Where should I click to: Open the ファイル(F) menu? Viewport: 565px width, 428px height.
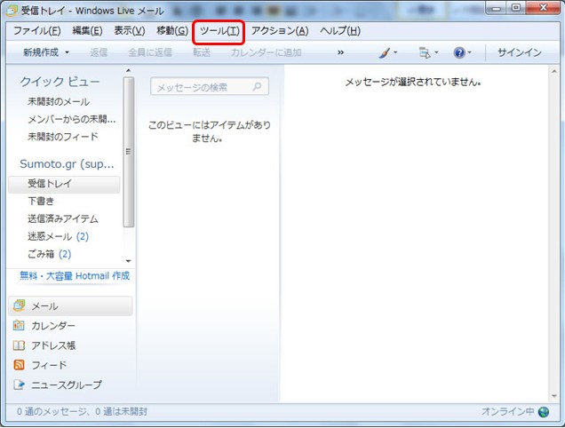click(36, 31)
